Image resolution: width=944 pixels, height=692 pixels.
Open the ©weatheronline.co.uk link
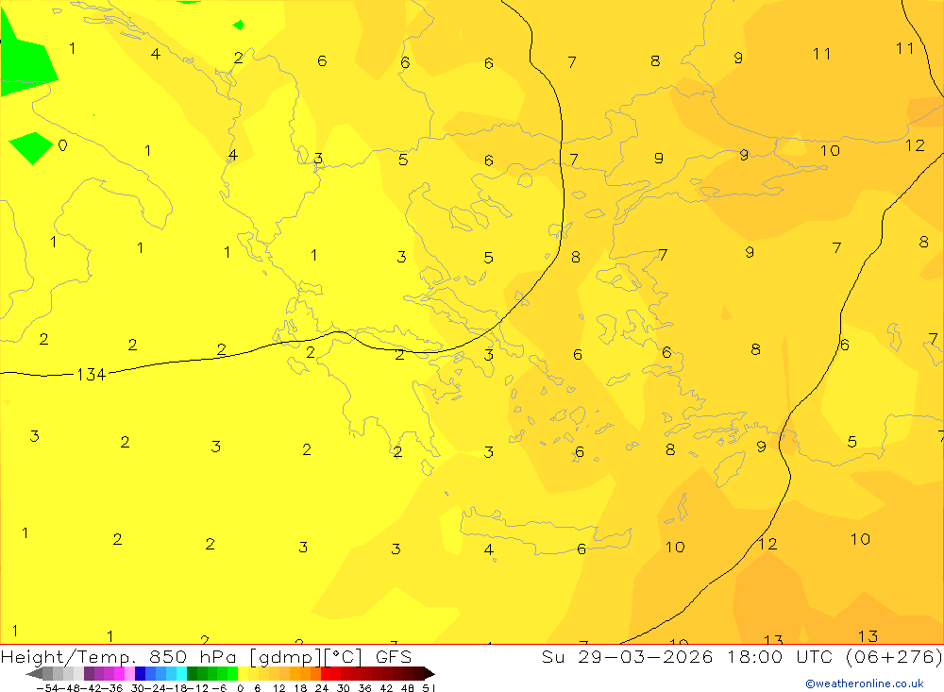[x=865, y=684]
